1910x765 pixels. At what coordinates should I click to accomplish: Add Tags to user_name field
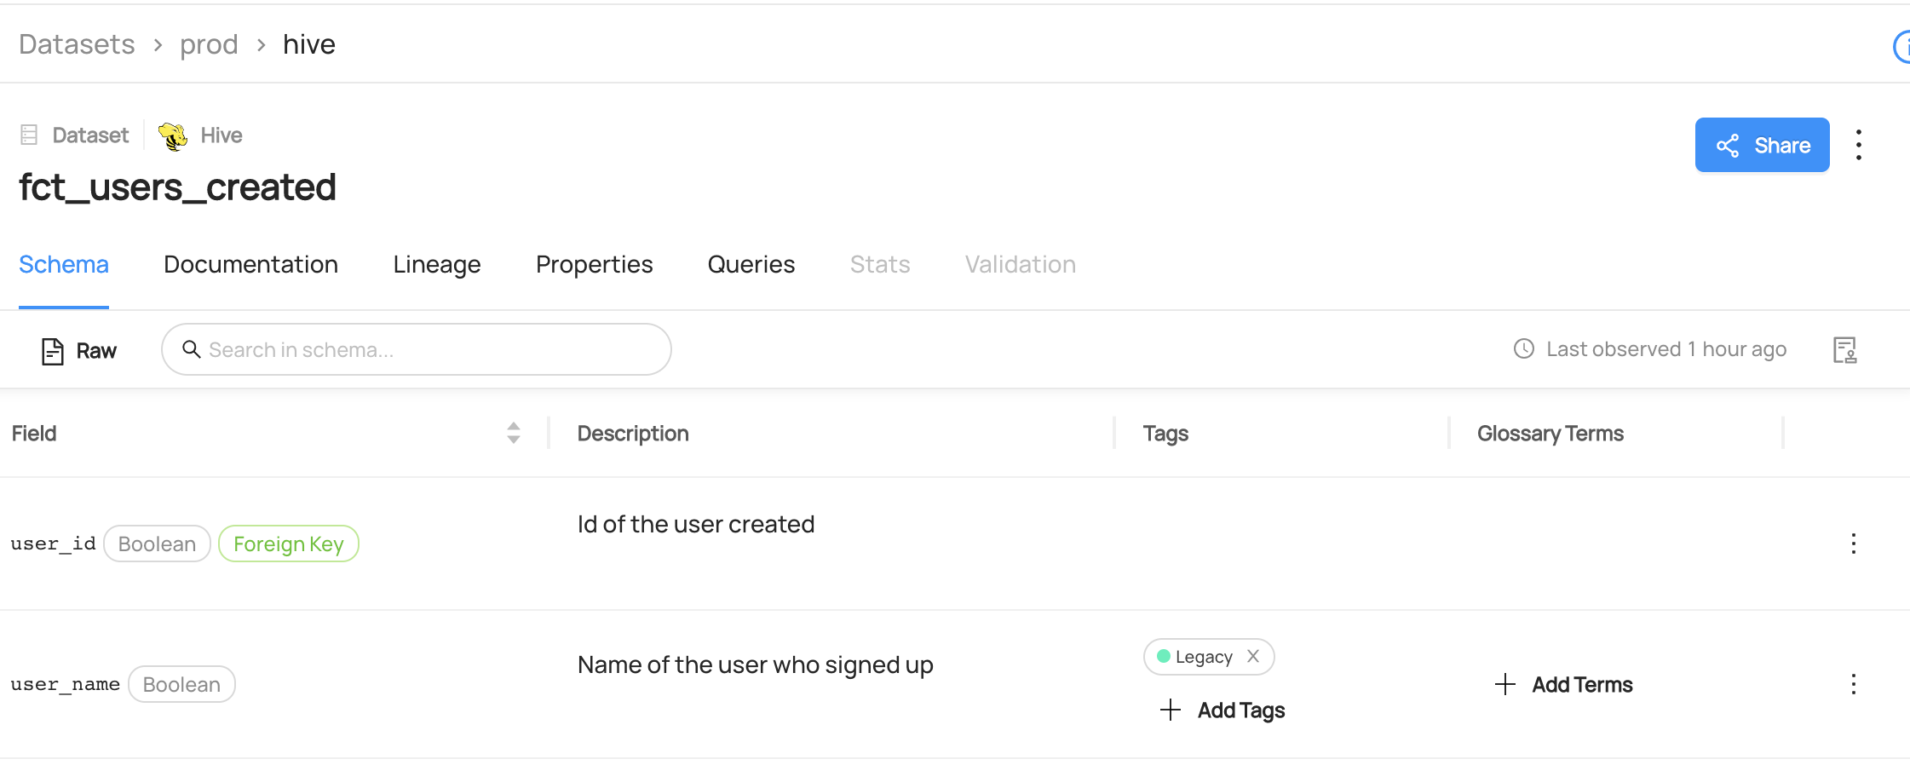pyautogui.click(x=1223, y=710)
